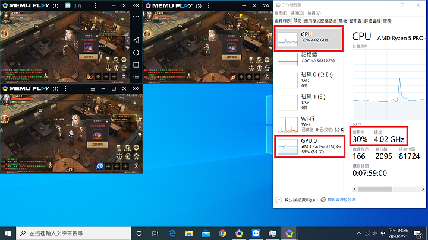Switch to the Services tab in Task Manager
The height and width of the screenshot is (240, 428).
click(x=387, y=21)
